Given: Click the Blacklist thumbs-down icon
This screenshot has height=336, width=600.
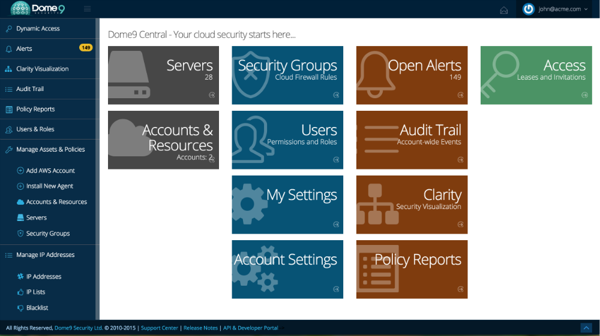Looking at the screenshot, I should tap(20, 308).
